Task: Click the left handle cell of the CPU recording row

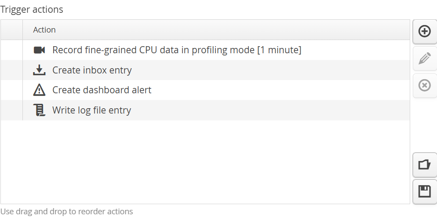Action: pos(11,50)
